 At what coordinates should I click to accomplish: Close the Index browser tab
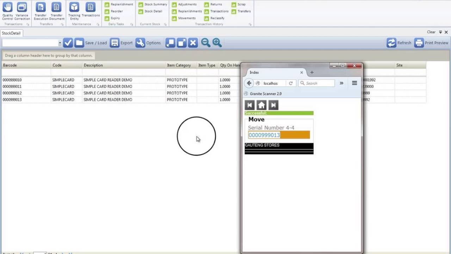pos(301,72)
